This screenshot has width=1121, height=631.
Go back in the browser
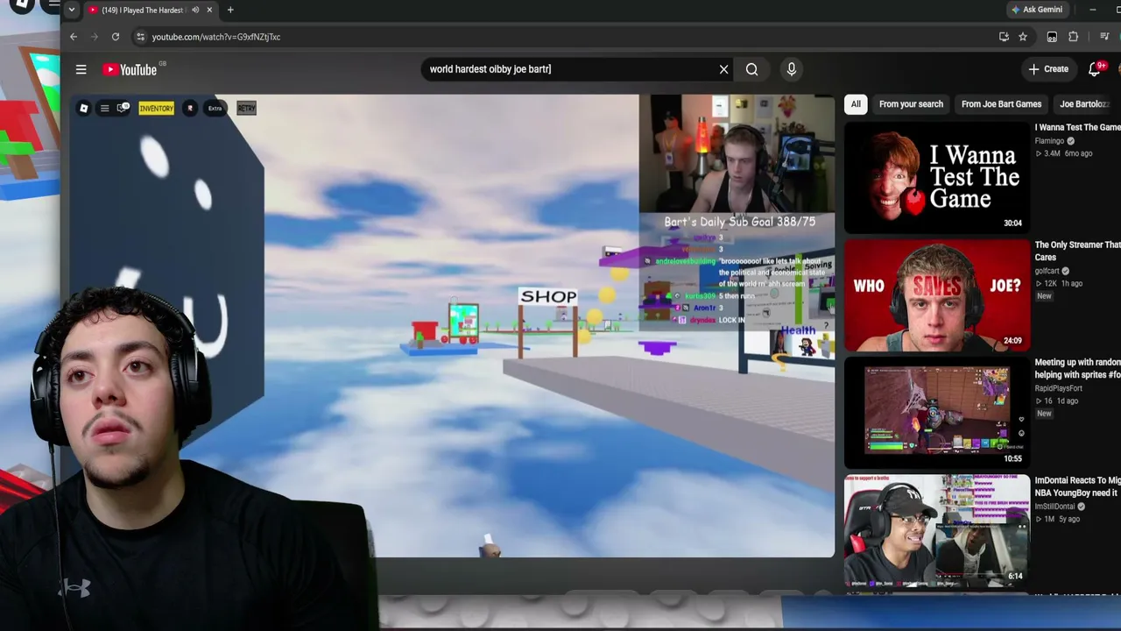click(x=74, y=37)
